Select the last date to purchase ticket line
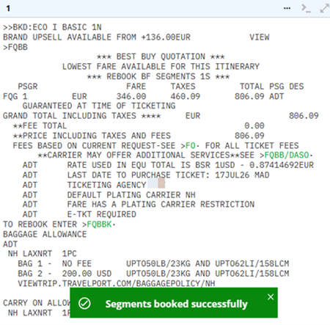 146,175
